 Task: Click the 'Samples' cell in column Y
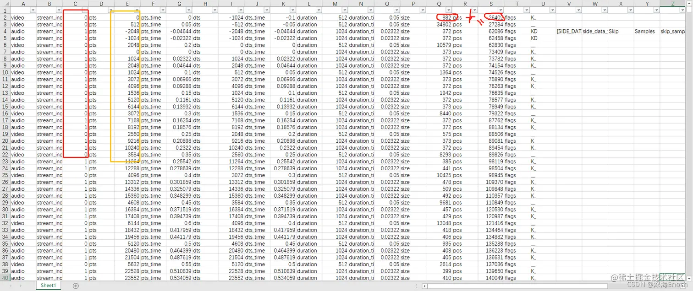click(647, 32)
